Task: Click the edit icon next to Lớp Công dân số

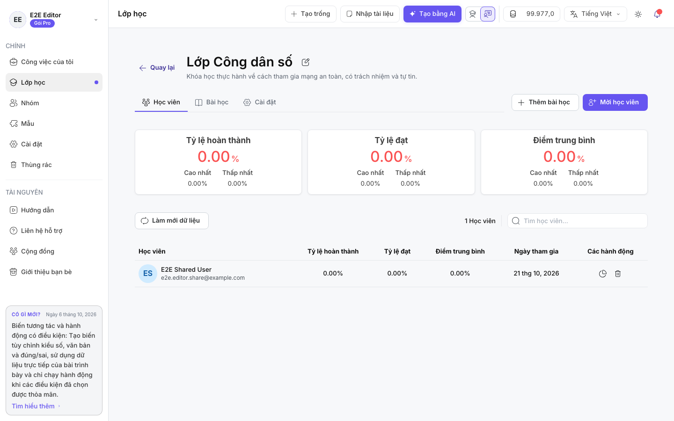Action: [306, 62]
